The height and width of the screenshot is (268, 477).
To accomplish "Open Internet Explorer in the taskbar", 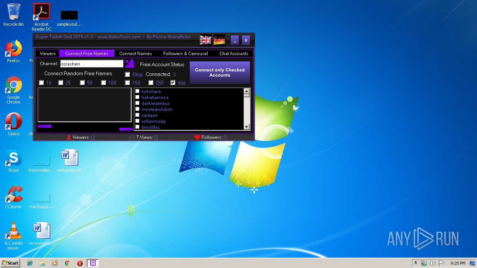I will (x=30, y=263).
